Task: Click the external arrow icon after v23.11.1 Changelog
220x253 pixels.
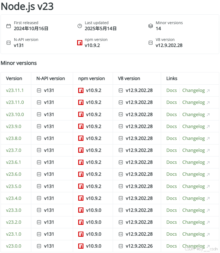Action: tap(208, 91)
